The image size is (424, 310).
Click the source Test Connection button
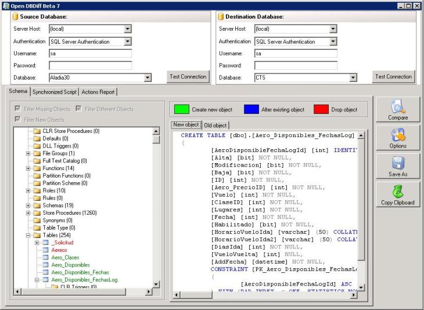tap(188, 77)
